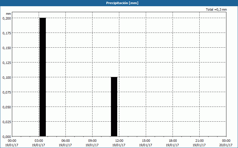
Task: Click the 0,050 y-axis label
Action: point(7,107)
